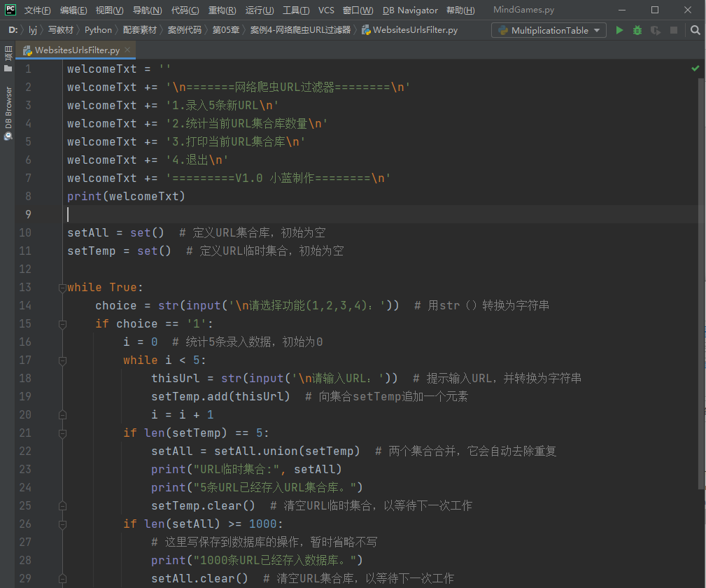706x588 pixels.
Task: Open the 文件(F) menu
Action: click(37, 10)
